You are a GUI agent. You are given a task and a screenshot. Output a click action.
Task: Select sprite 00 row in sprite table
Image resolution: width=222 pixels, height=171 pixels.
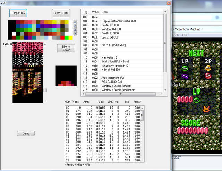click(x=103, y=108)
